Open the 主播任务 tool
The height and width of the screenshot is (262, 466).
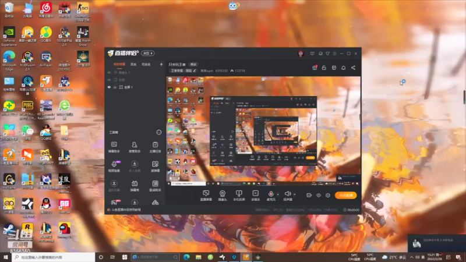click(155, 147)
